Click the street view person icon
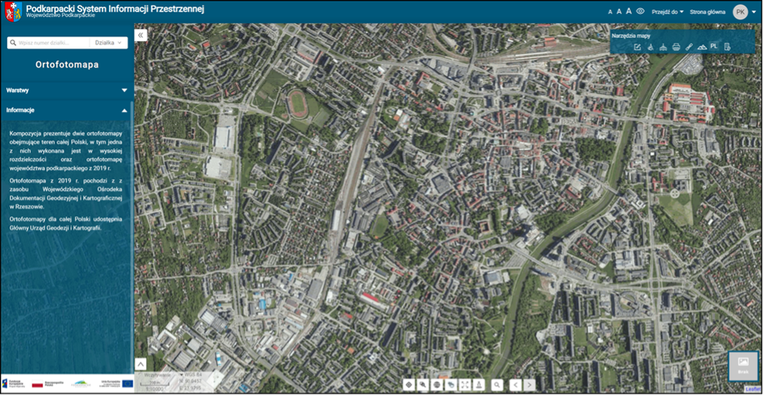Screen dimensions: 764x396 point(479,385)
